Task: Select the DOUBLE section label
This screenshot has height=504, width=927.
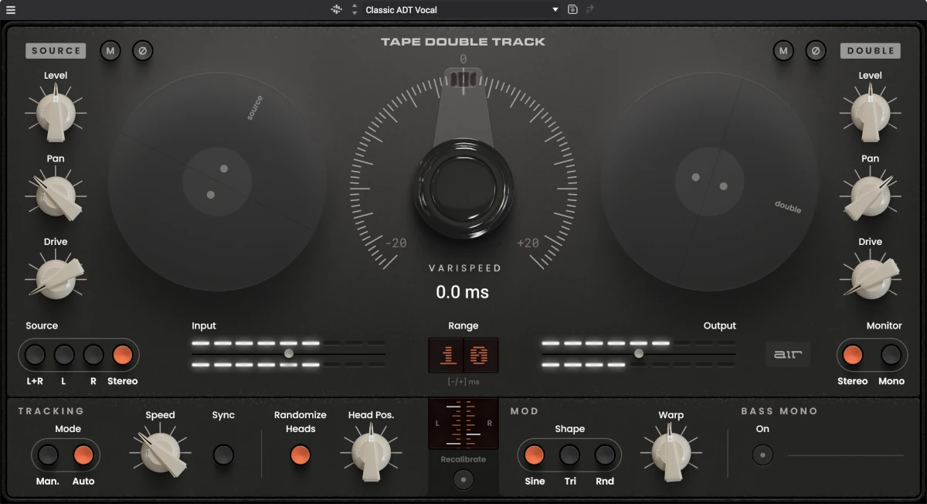Action: [x=870, y=50]
